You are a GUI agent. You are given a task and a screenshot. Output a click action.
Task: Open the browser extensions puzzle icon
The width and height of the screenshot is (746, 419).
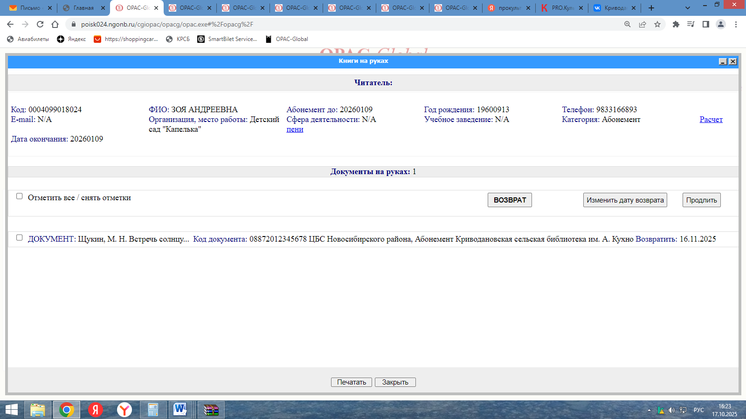click(x=676, y=24)
